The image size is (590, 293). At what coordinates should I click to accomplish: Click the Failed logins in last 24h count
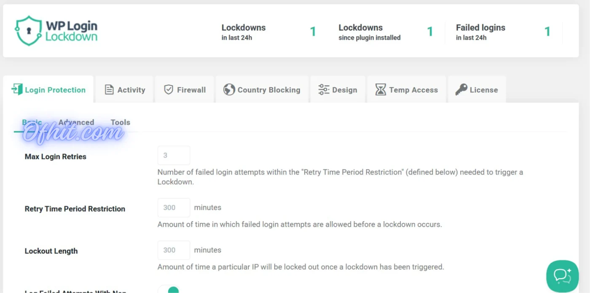(x=547, y=32)
